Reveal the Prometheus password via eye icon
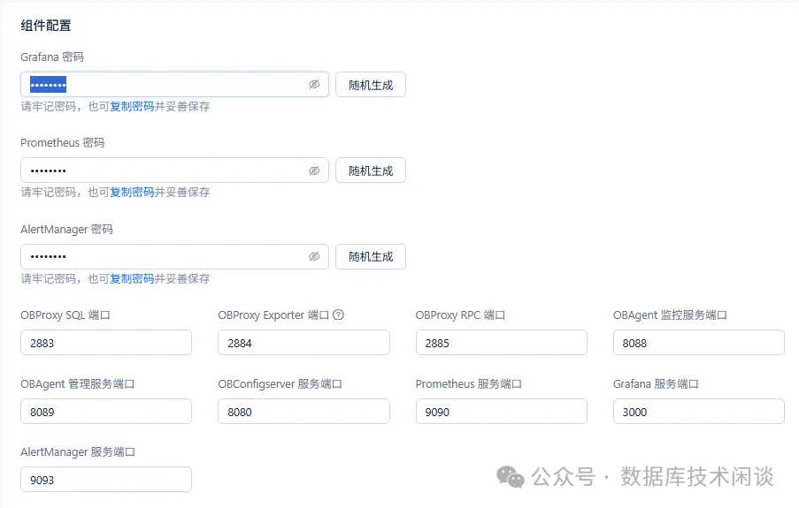Screen dimensions: 799x508 point(314,171)
